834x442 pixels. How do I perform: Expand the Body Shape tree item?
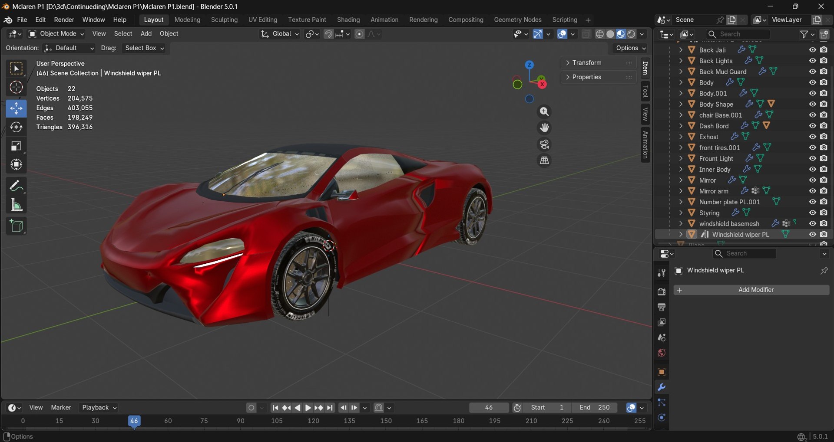681,104
